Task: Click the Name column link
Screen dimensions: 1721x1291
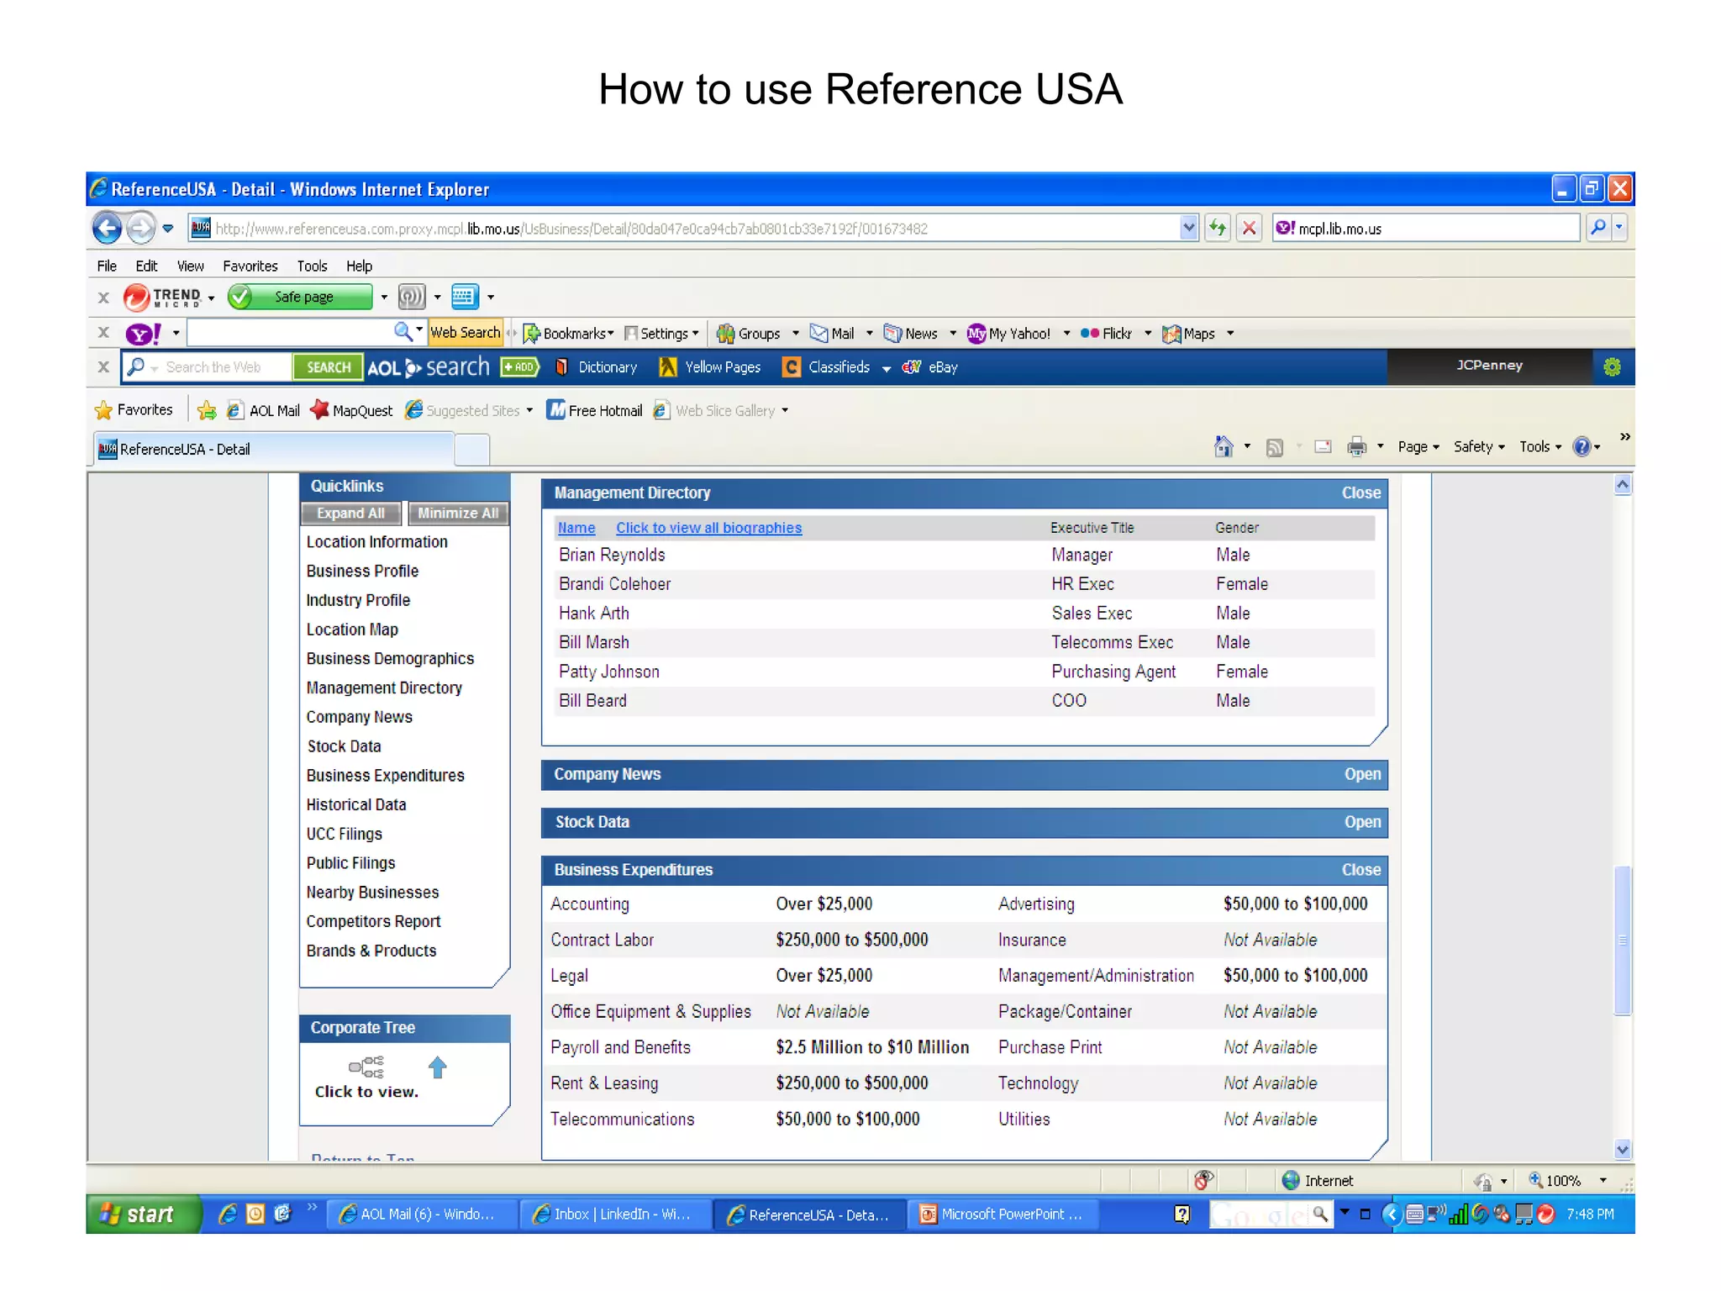Action: (576, 528)
